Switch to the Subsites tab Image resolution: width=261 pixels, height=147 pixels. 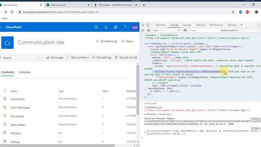pos(24,72)
